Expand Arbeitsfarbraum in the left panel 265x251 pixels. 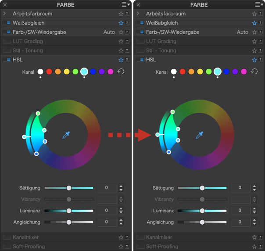tap(4, 14)
